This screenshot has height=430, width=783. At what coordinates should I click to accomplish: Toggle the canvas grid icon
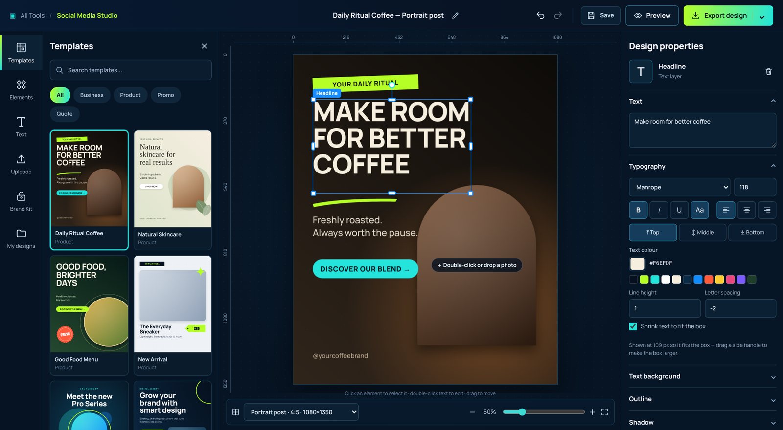pos(235,412)
